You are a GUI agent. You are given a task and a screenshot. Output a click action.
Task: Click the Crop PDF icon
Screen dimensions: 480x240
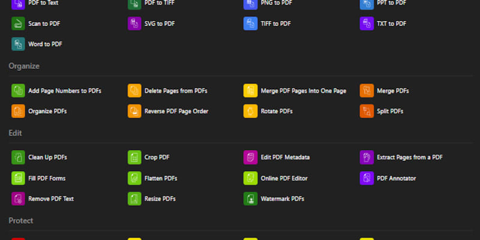point(134,158)
